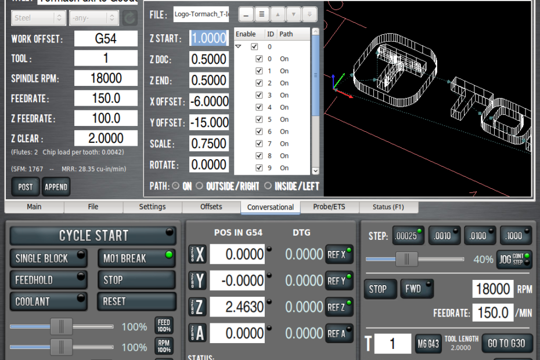
Task: Select jog step .0100
Action: point(480,236)
